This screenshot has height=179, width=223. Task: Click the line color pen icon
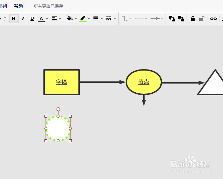[x=83, y=18]
